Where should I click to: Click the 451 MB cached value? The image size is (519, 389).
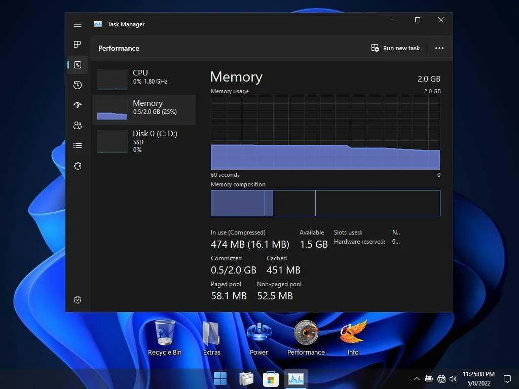pos(283,270)
